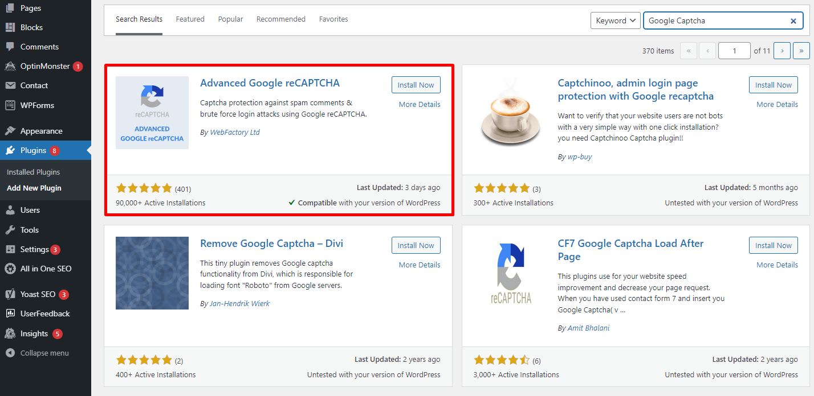Click the Appearance paintbrush icon
814x396 pixels.
point(10,131)
